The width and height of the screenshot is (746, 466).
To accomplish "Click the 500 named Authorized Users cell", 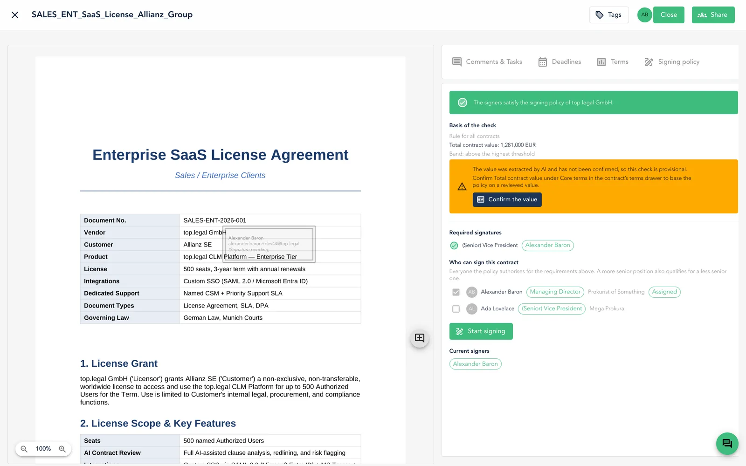I will pyautogui.click(x=270, y=441).
